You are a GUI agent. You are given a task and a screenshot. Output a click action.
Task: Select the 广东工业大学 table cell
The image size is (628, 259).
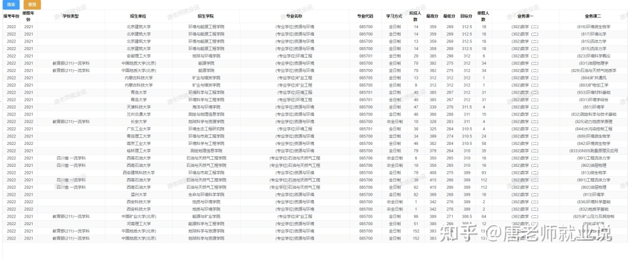pos(139,129)
